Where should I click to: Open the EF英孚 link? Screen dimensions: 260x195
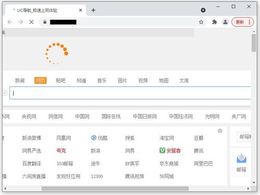coord(132,163)
